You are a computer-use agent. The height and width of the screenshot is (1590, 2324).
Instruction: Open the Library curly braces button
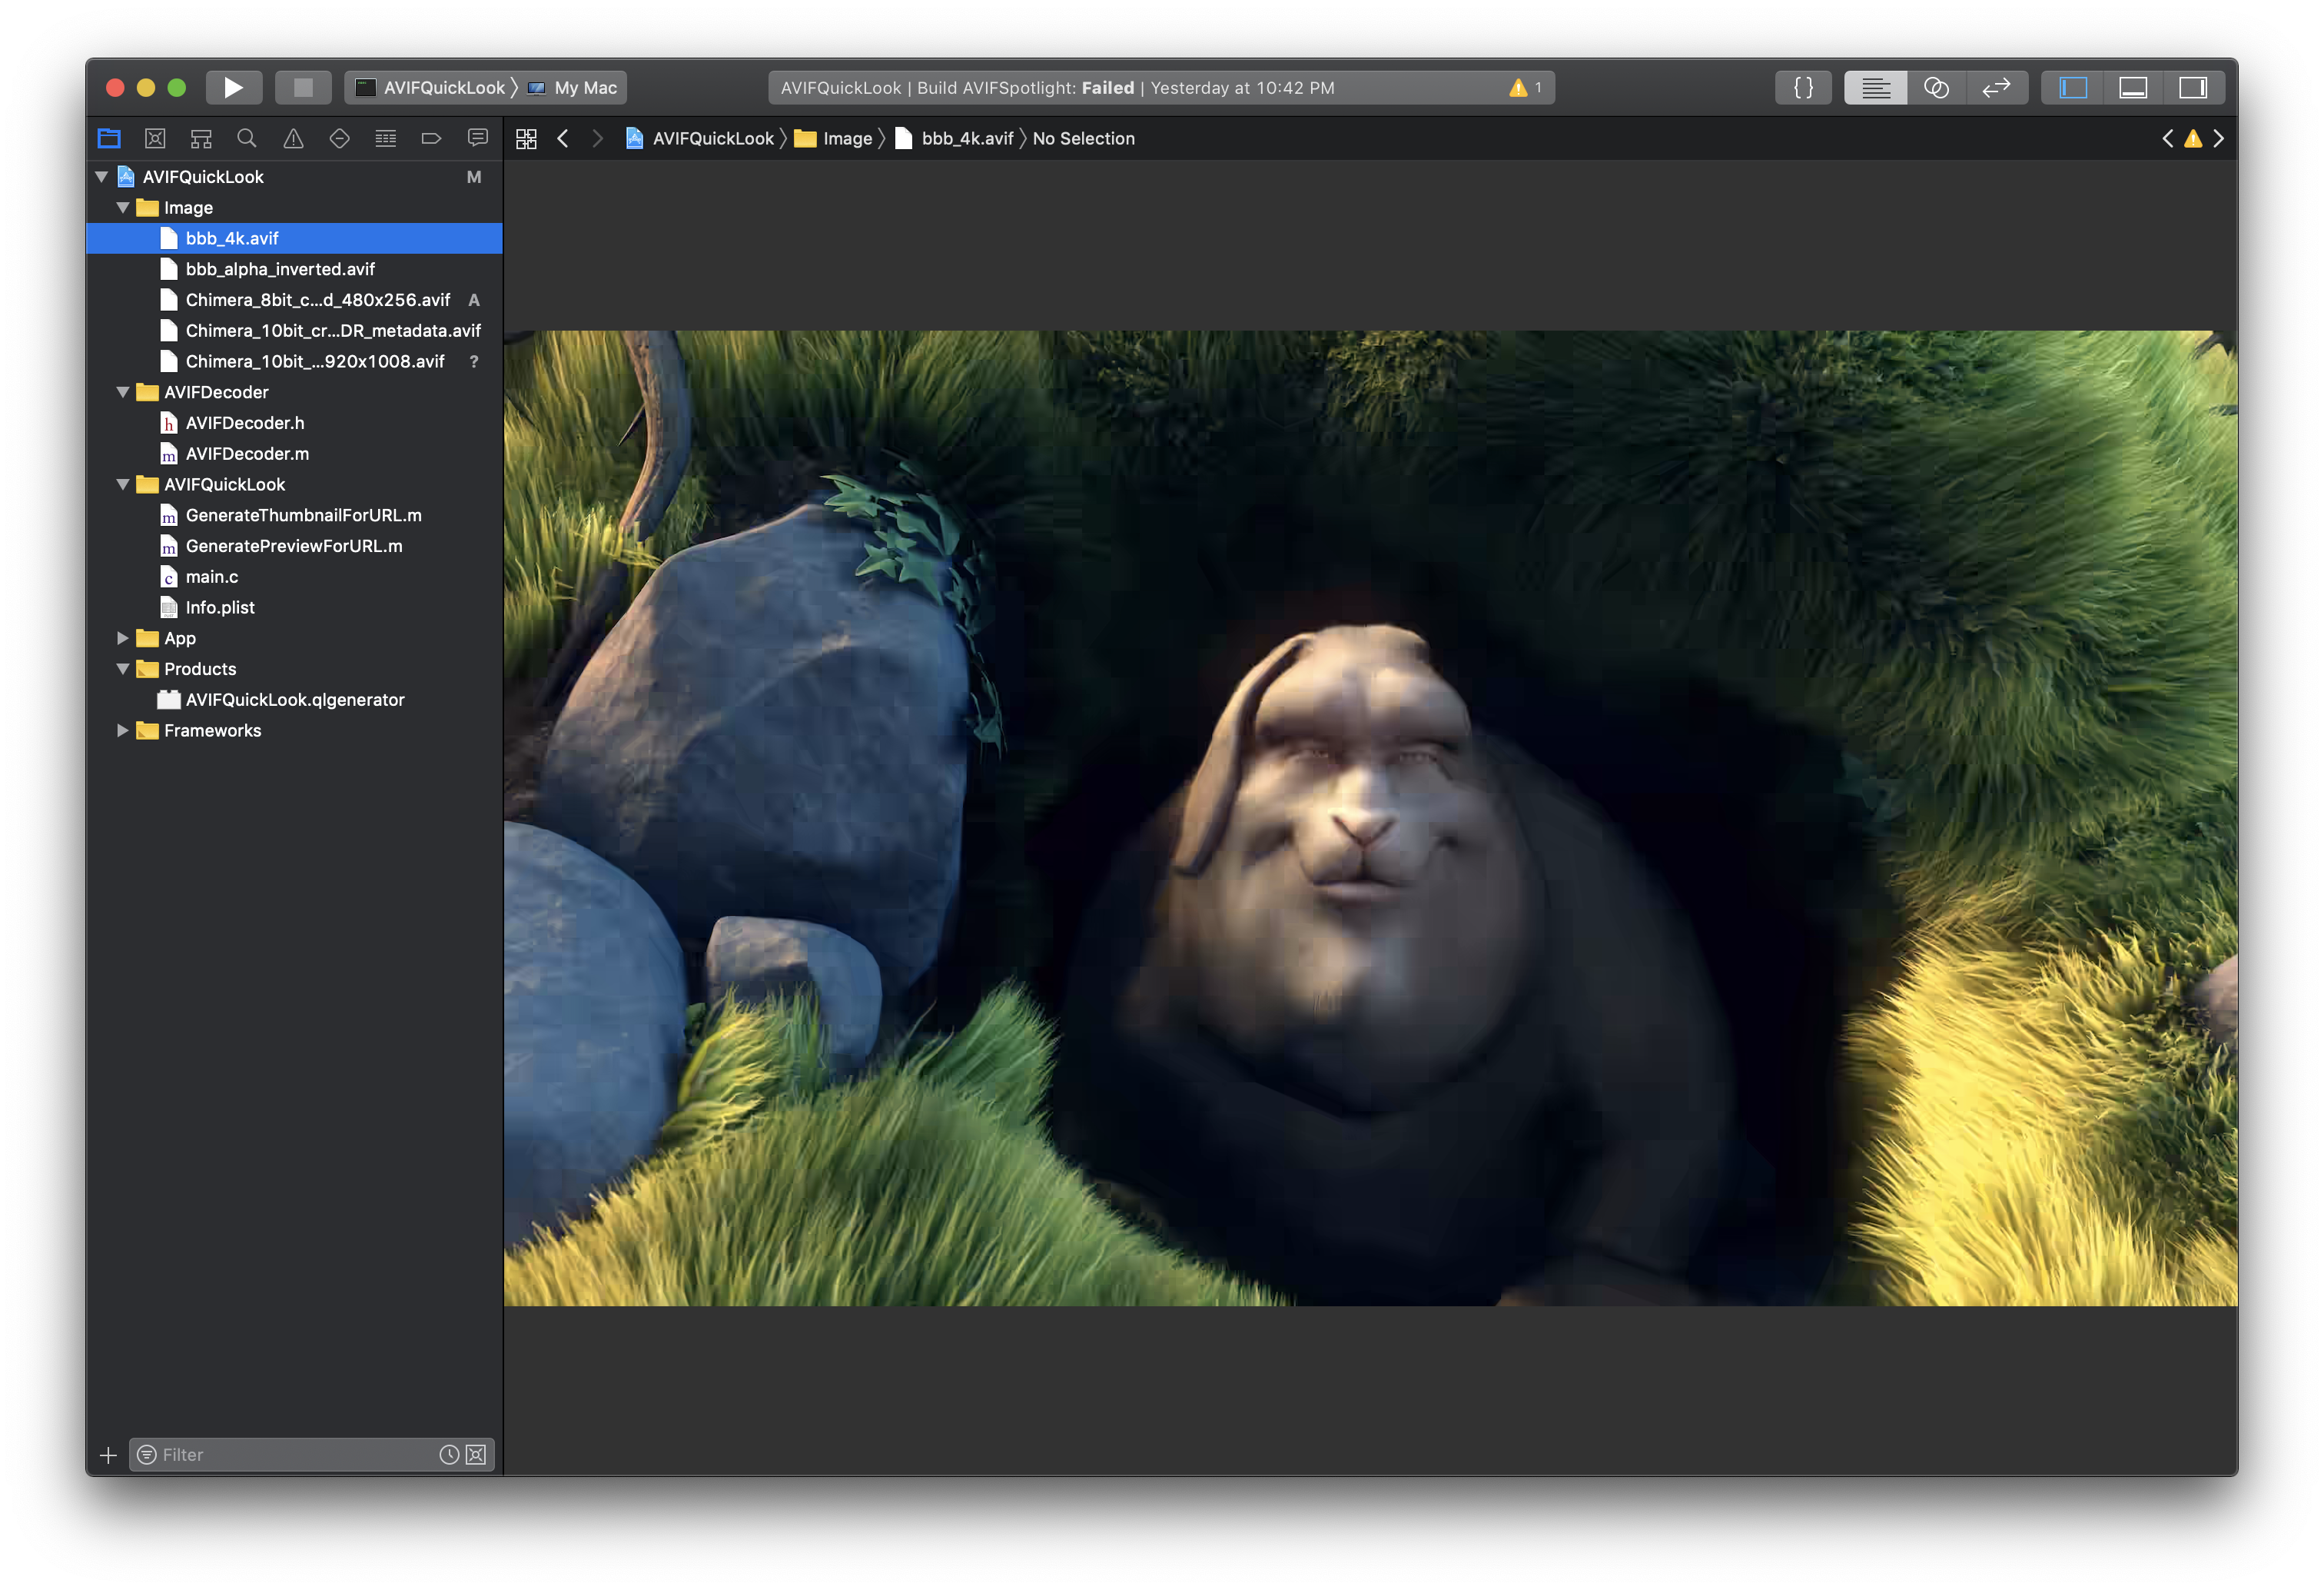coord(1803,88)
